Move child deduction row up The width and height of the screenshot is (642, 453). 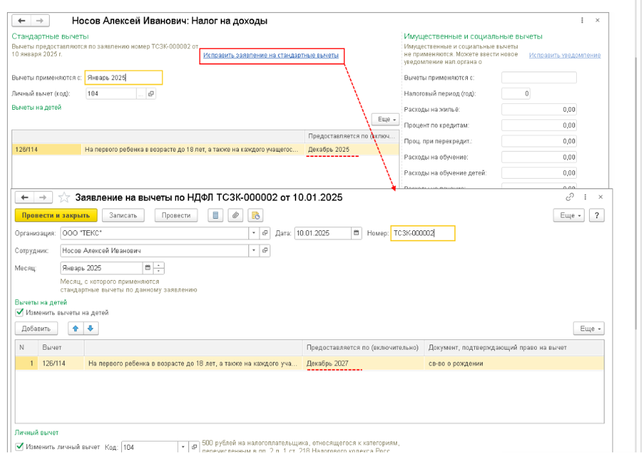pos(76,328)
